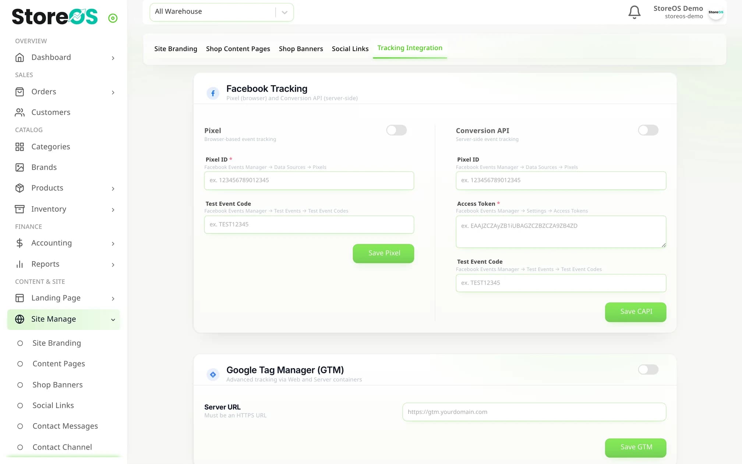This screenshot has height=464, width=742.
Task: Expand the Reports submenu chevron
Action: click(x=113, y=265)
